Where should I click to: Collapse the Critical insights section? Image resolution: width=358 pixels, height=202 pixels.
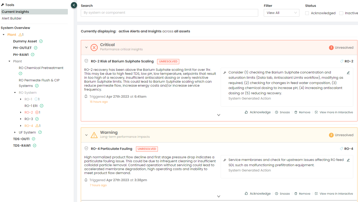[86, 47]
